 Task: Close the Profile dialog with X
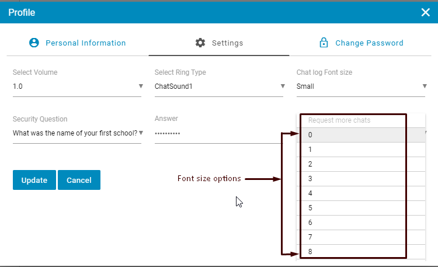click(425, 12)
